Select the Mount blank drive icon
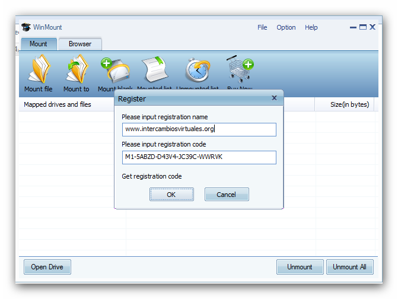The image size is (398, 299). coord(115,69)
